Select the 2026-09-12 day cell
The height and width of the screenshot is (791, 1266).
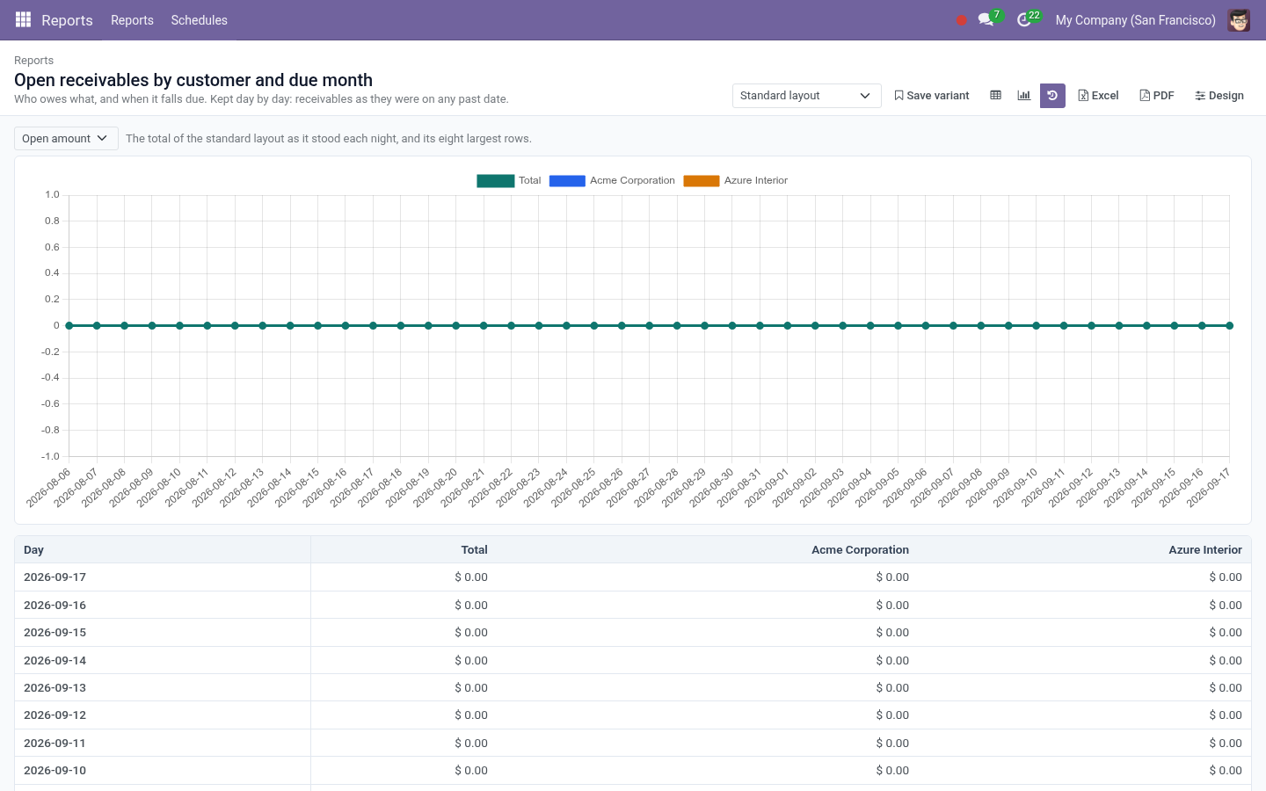pyautogui.click(x=163, y=715)
